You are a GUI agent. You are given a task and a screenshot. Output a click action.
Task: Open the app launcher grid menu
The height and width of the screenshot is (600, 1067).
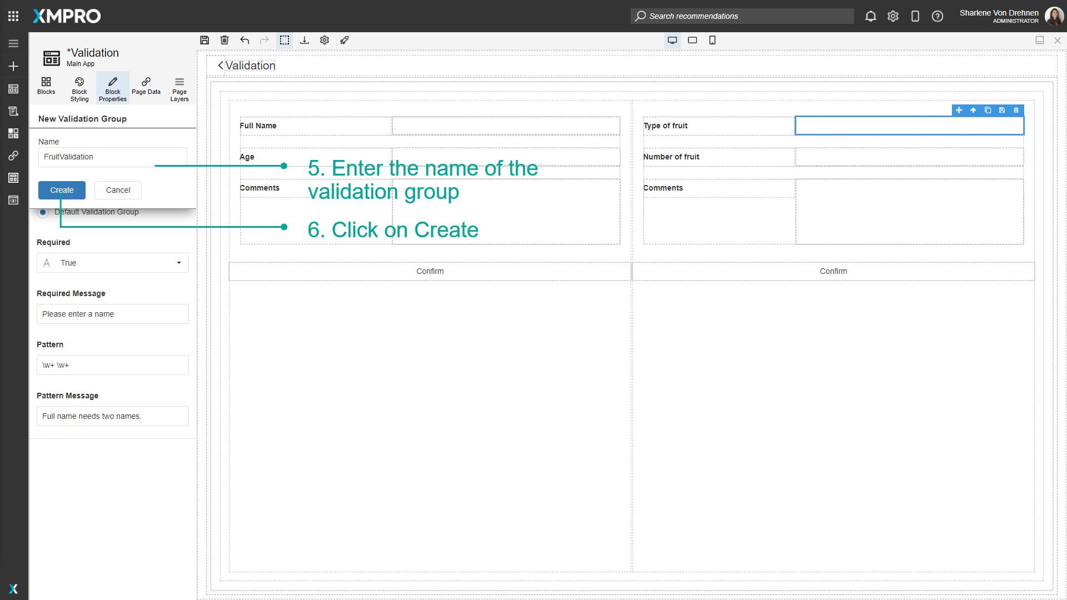coord(13,16)
